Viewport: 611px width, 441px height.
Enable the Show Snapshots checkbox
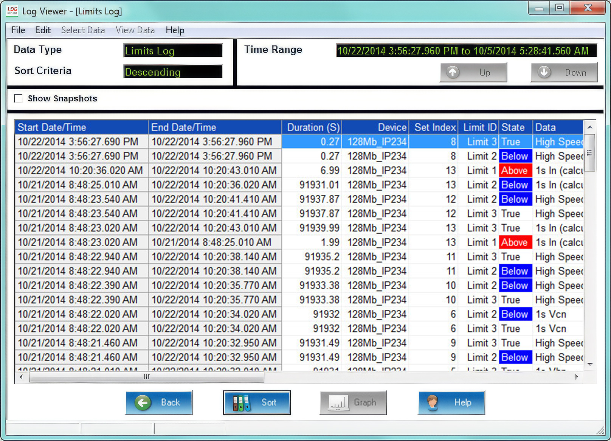click(x=18, y=99)
